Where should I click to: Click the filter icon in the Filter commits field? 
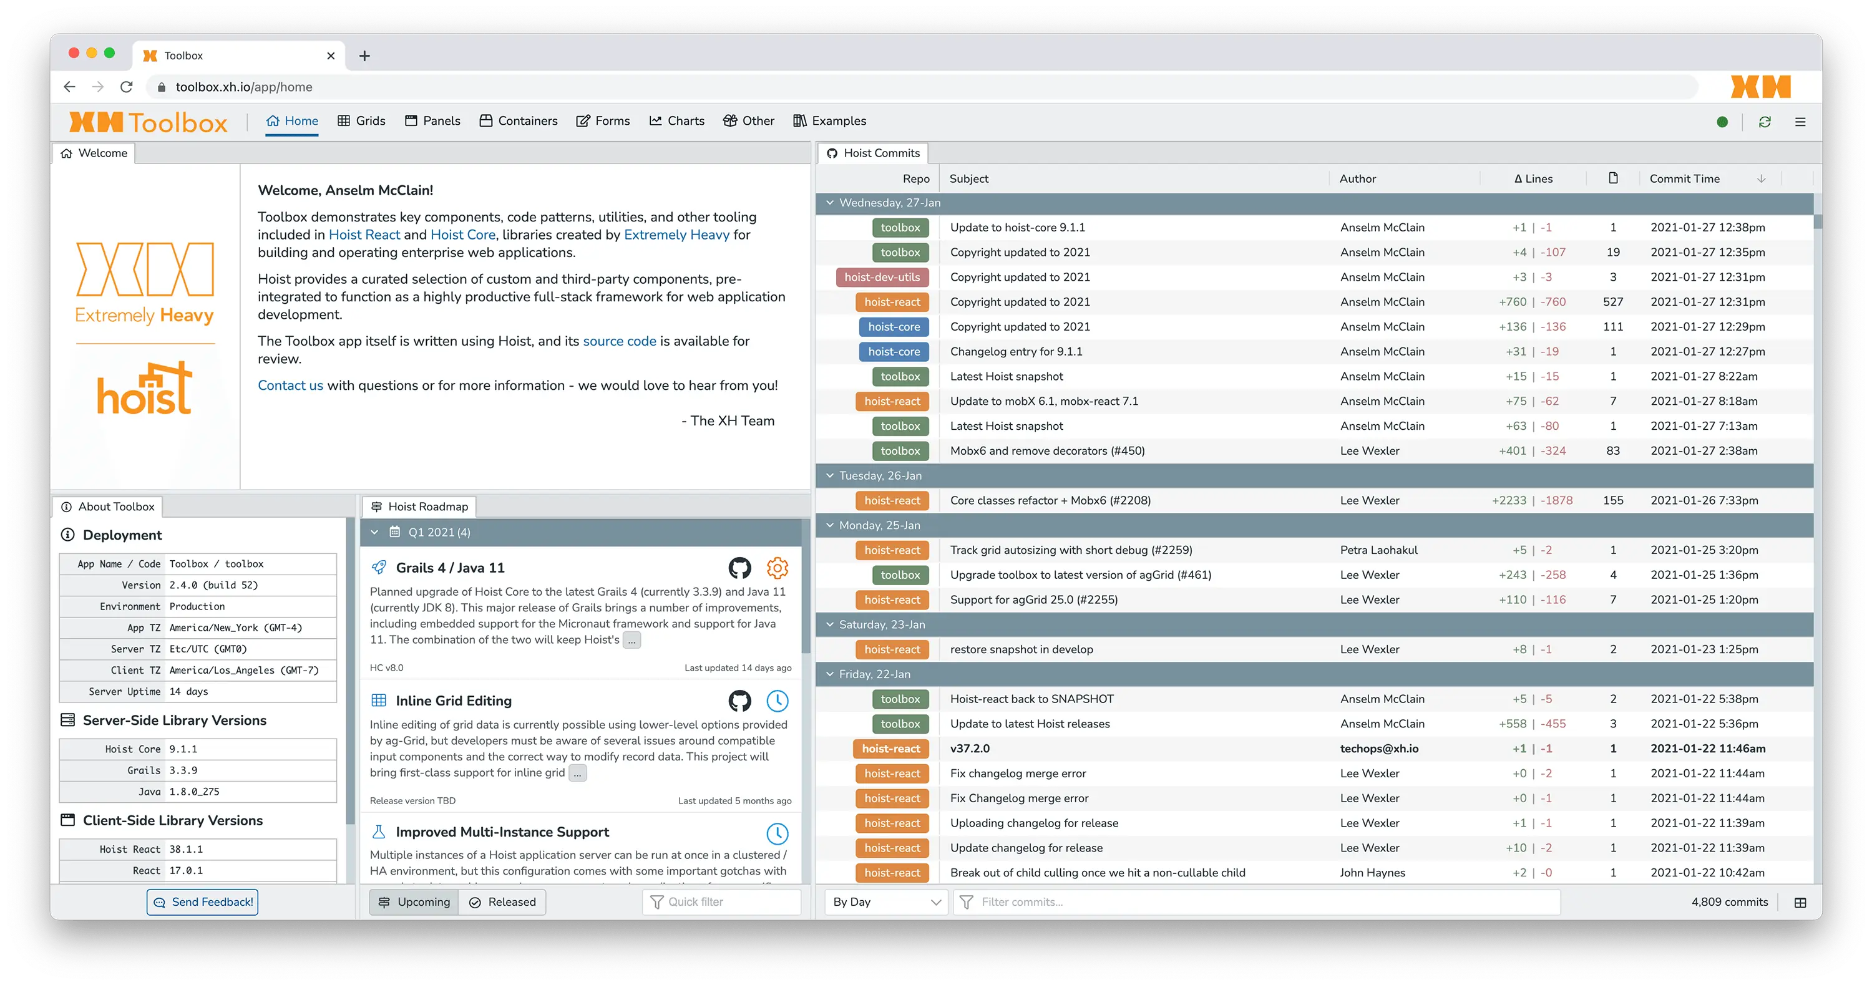[x=967, y=901]
